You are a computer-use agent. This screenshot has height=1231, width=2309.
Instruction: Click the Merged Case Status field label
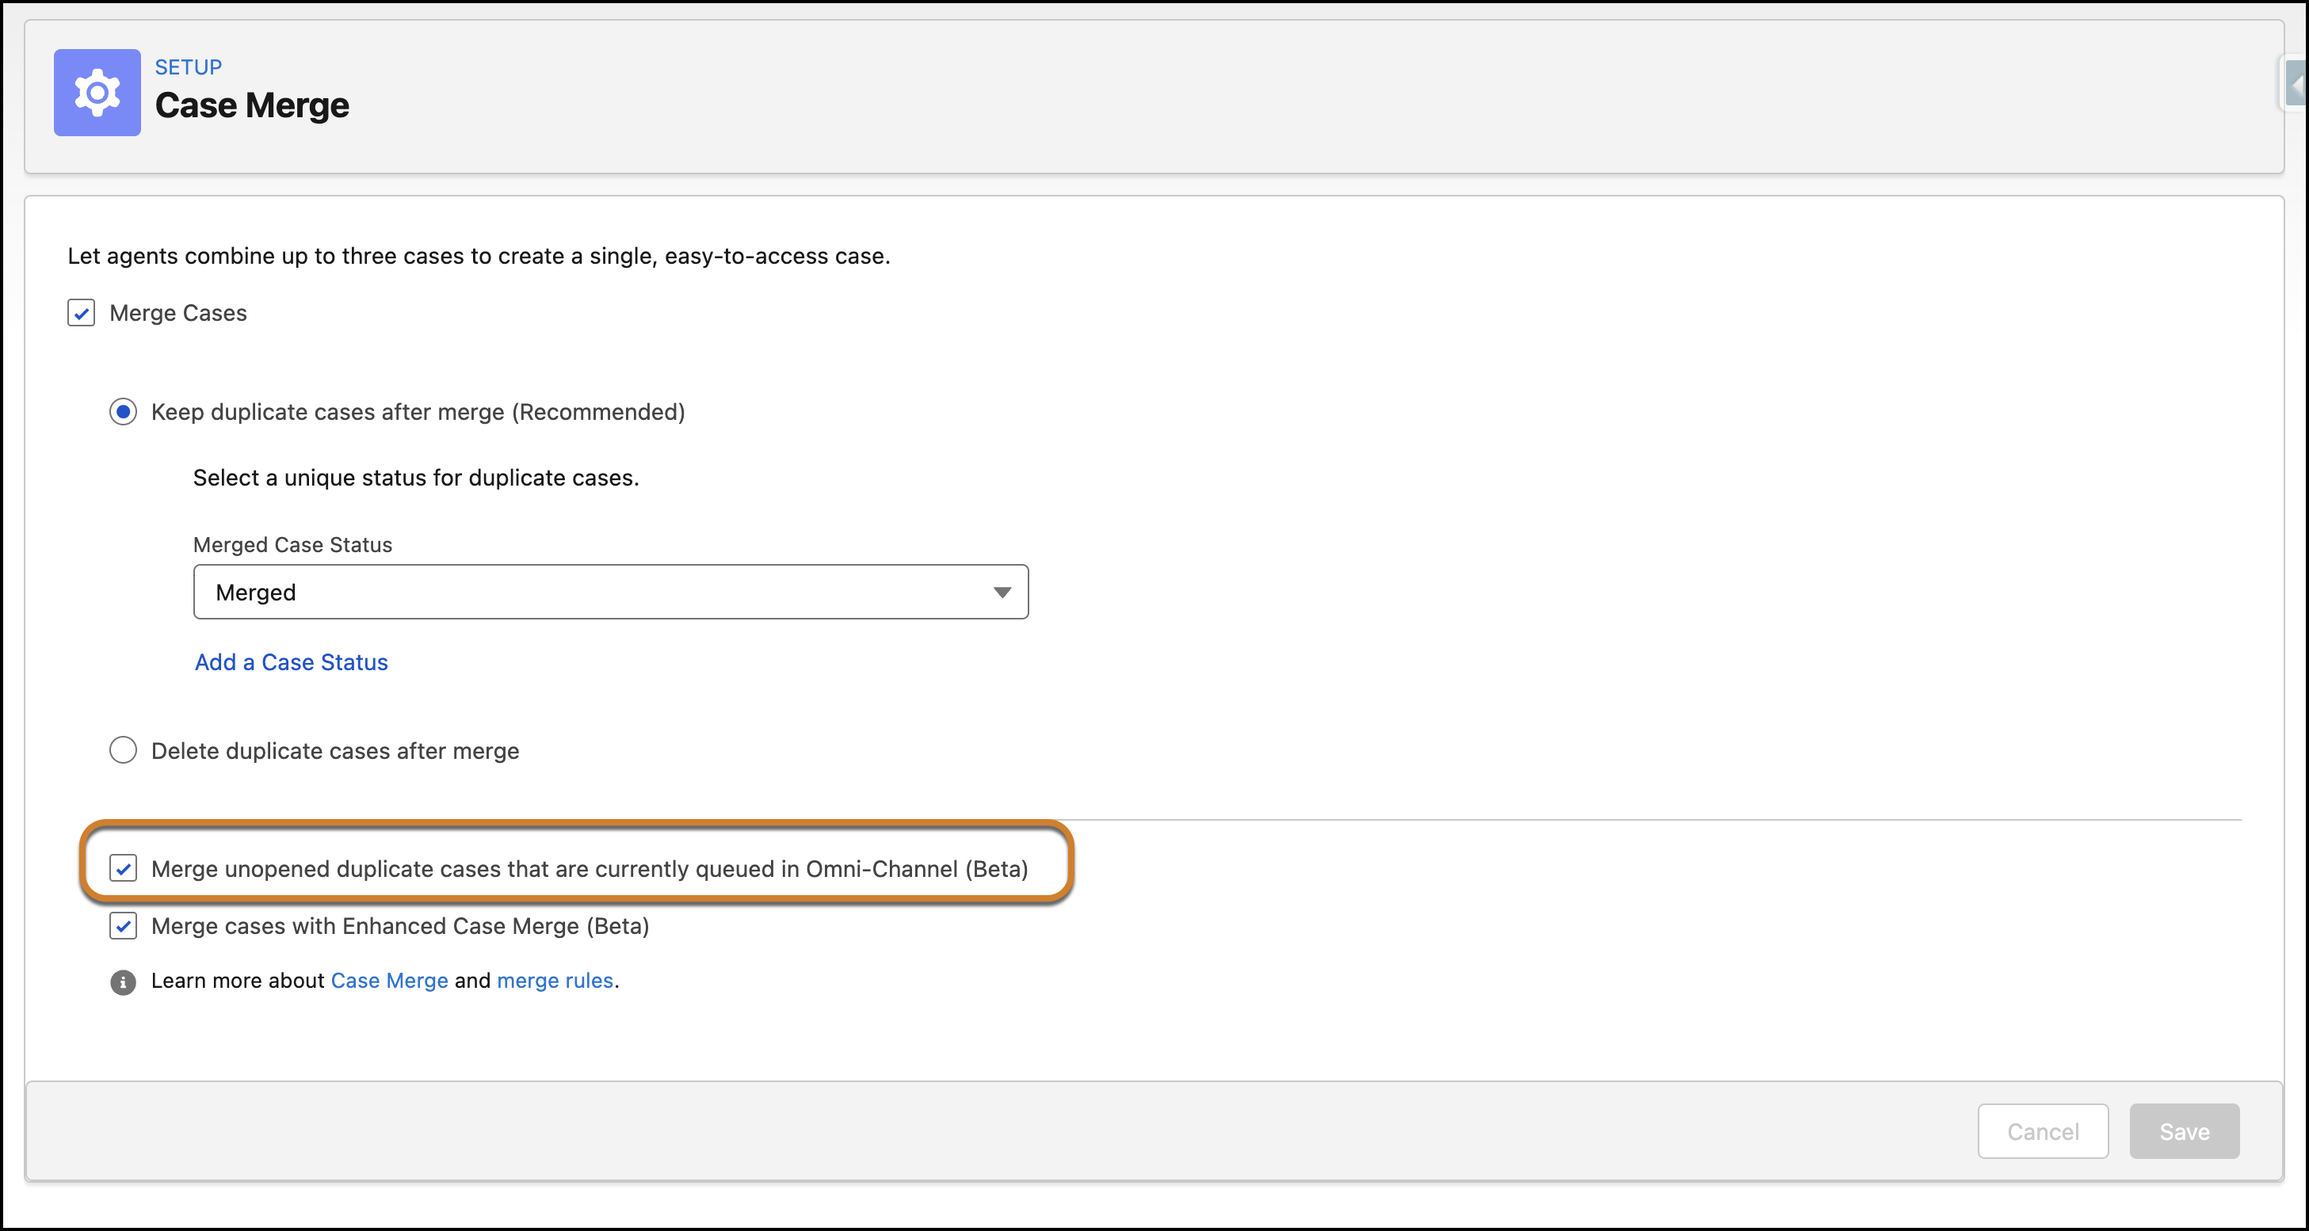click(293, 545)
